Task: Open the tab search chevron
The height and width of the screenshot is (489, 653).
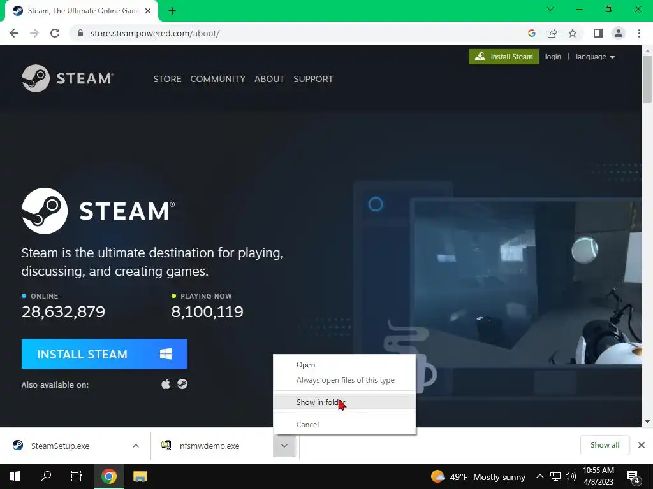Action: 550,9
